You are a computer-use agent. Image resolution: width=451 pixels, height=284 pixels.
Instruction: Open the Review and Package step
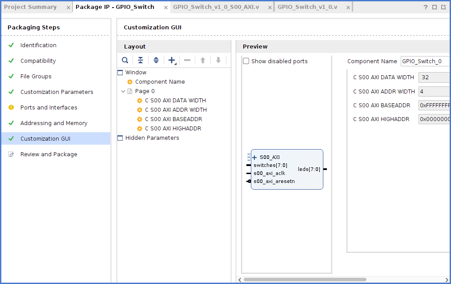click(48, 154)
